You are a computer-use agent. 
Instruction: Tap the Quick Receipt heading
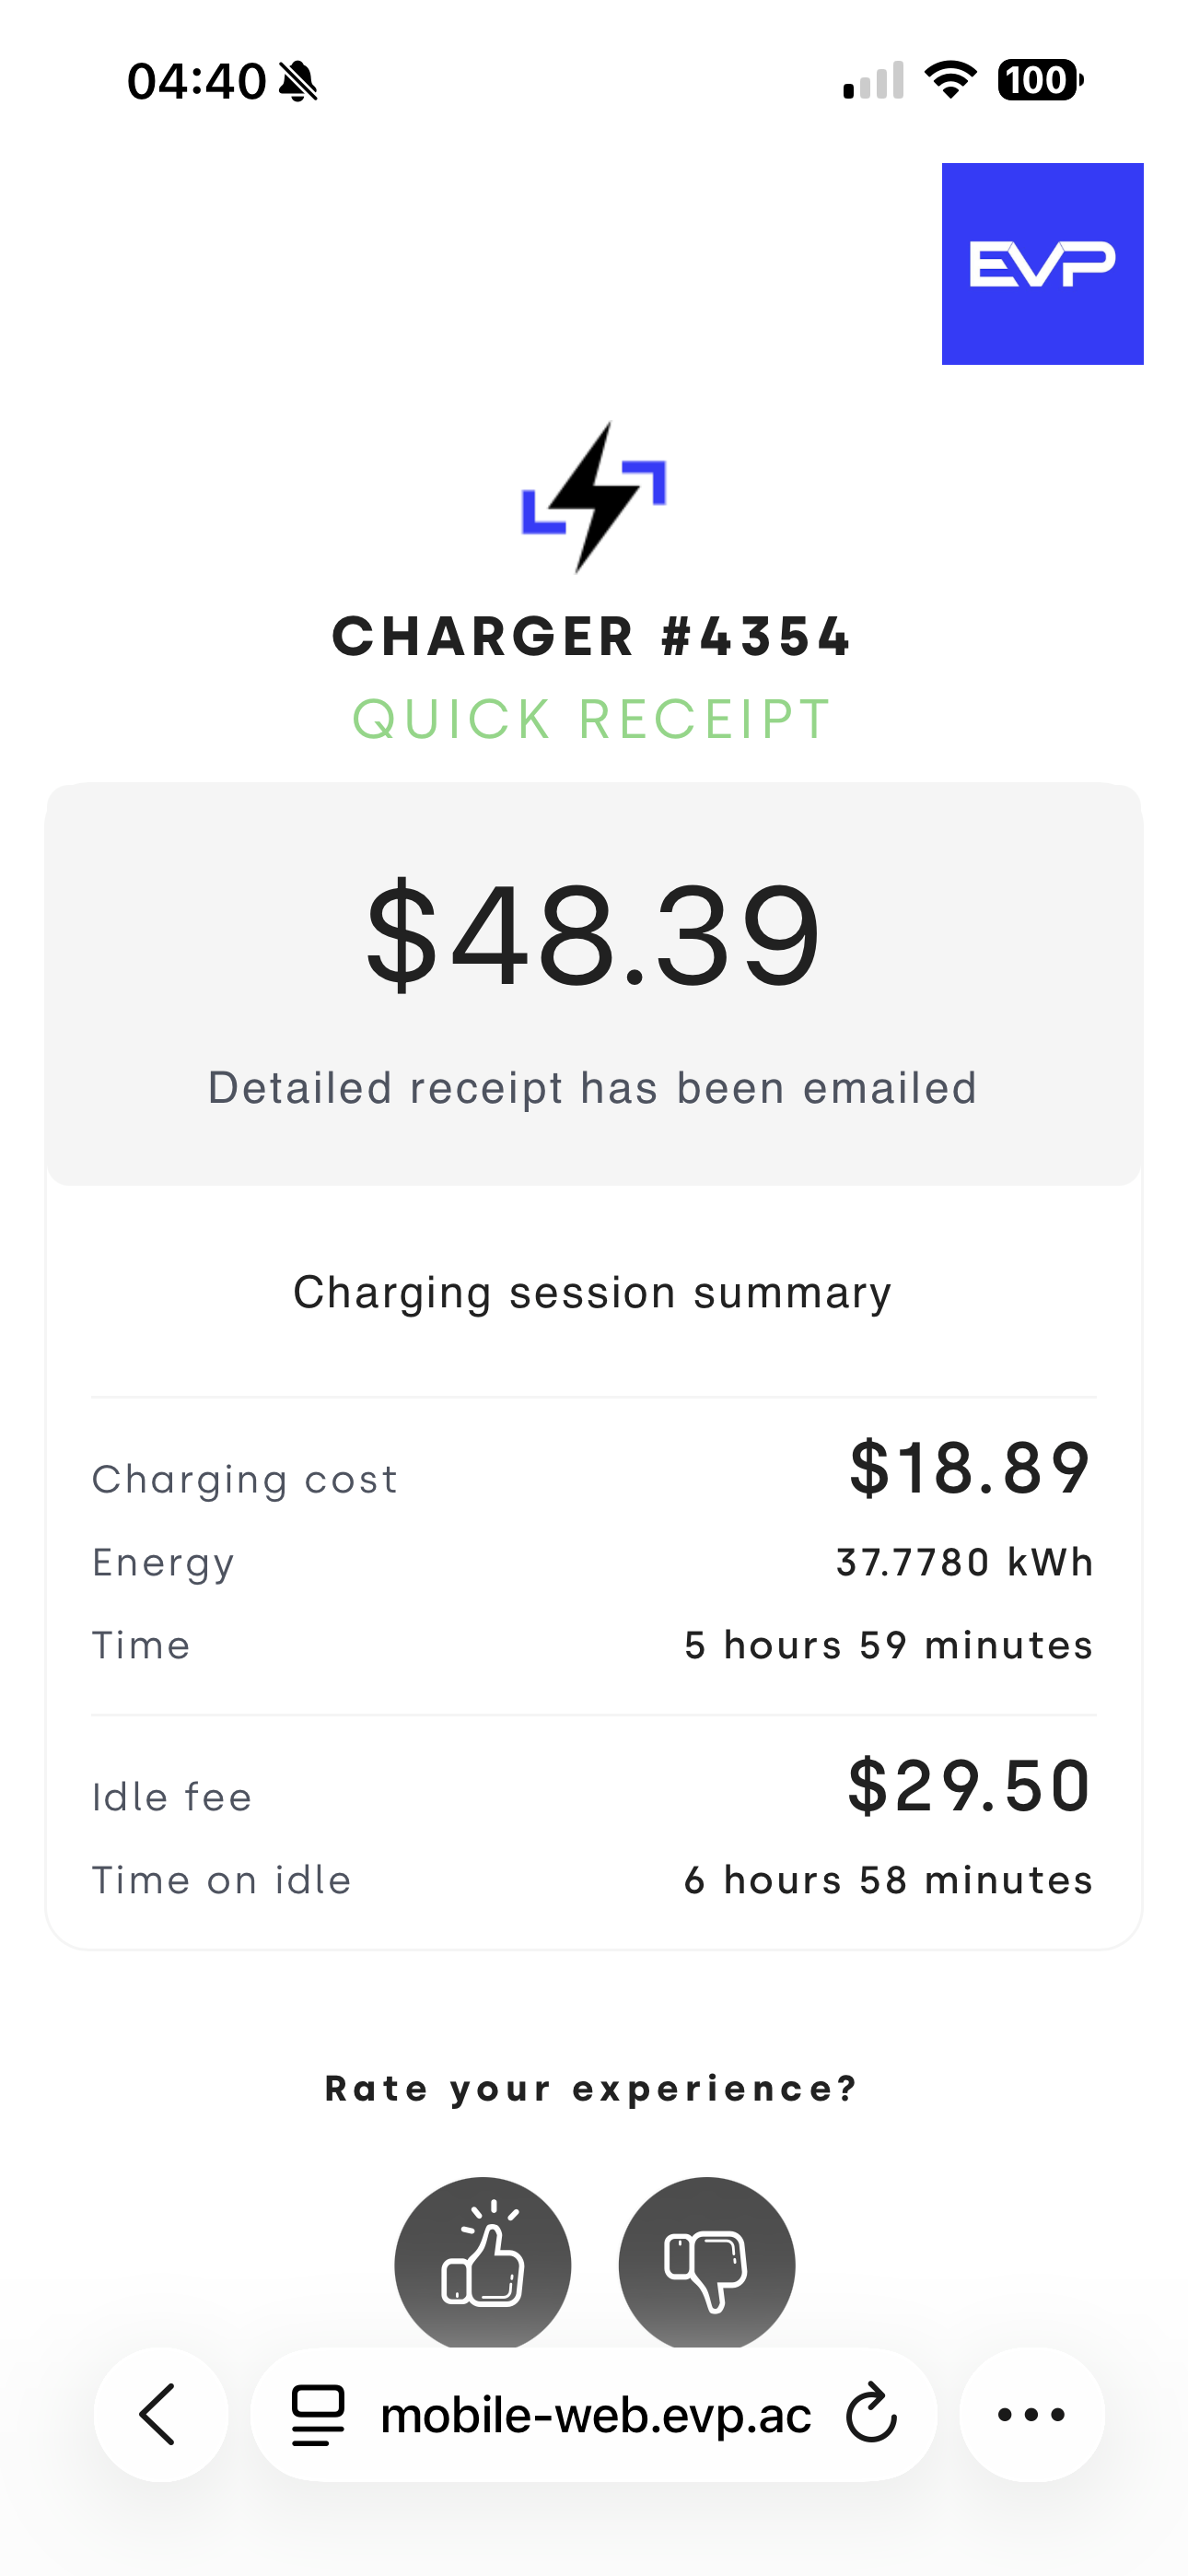(x=593, y=719)
